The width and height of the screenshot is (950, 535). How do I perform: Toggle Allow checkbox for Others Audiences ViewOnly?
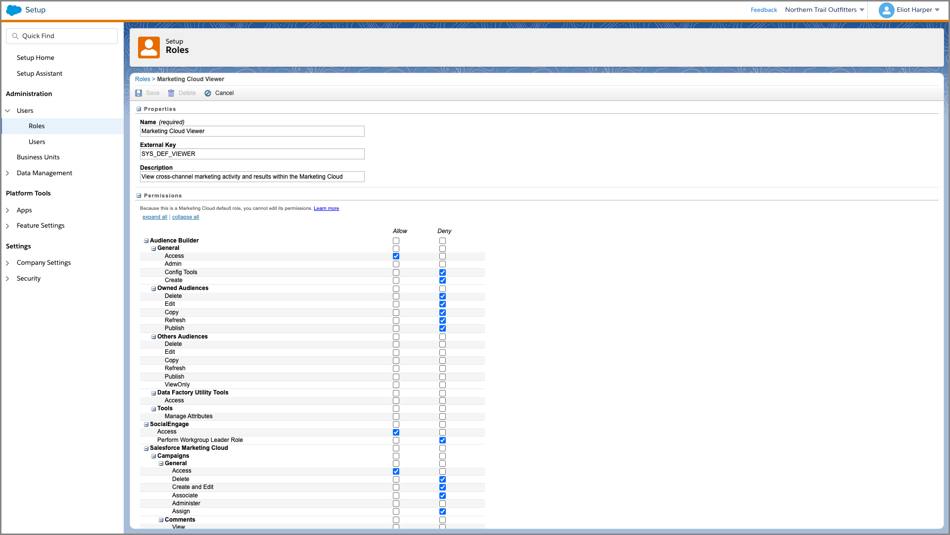click(x=396, y=385)
